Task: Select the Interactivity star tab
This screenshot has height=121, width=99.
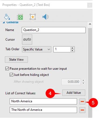Action: (33, 17)
